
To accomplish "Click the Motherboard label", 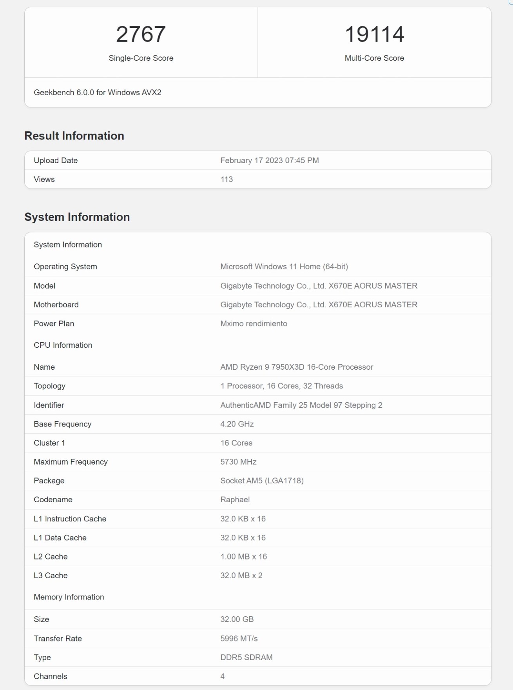I will [56, 305].
